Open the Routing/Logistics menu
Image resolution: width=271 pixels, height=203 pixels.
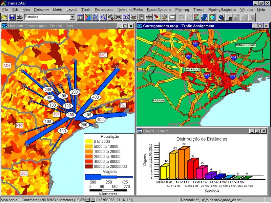[x=222, y=10]
